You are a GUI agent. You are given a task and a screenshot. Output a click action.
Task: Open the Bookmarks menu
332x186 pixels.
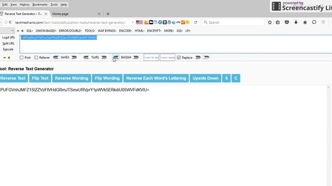40,5
